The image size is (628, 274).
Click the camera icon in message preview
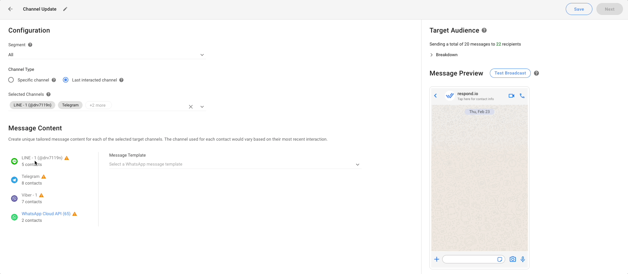[512, 259]
